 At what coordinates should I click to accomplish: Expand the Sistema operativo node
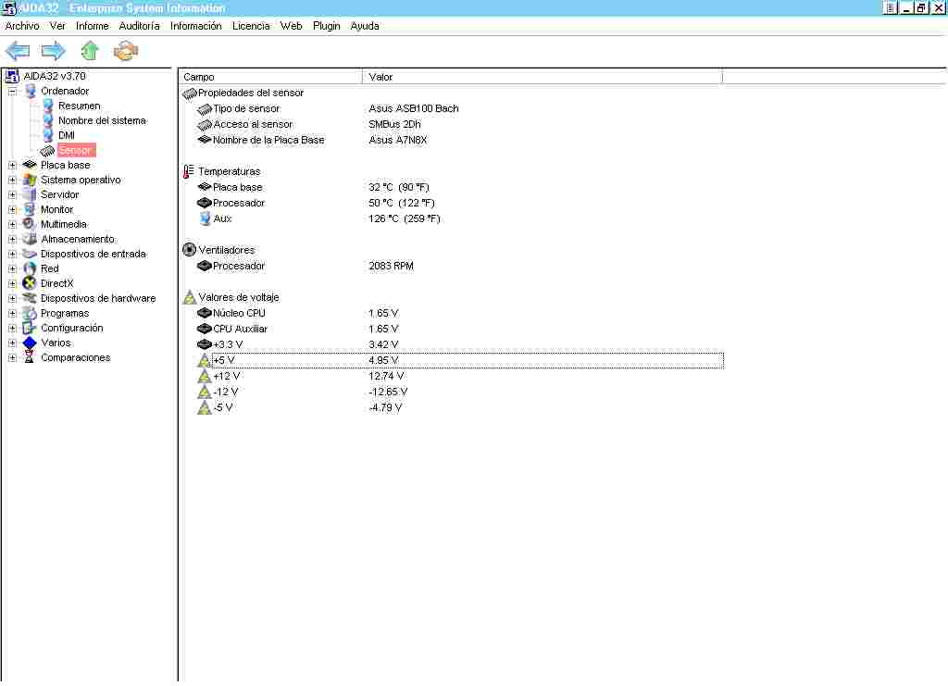12,181
